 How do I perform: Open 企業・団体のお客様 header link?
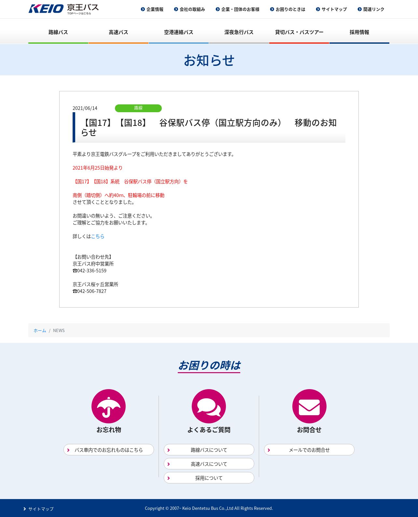point(240,9)
